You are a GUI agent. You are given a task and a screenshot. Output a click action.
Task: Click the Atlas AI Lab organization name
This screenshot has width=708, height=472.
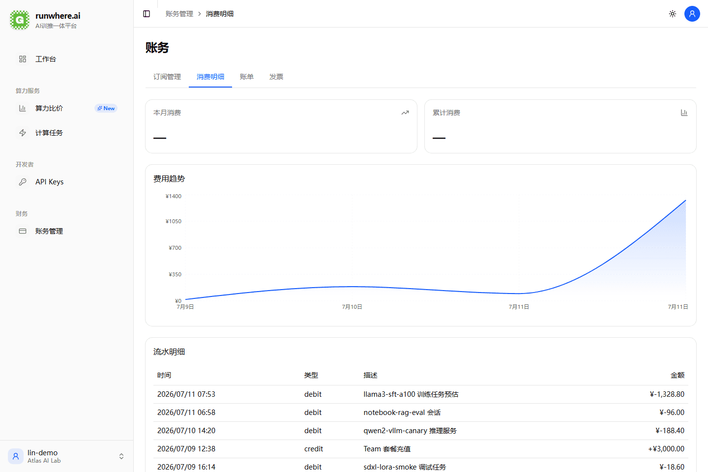pyautogui.click(x=44, y=461)
